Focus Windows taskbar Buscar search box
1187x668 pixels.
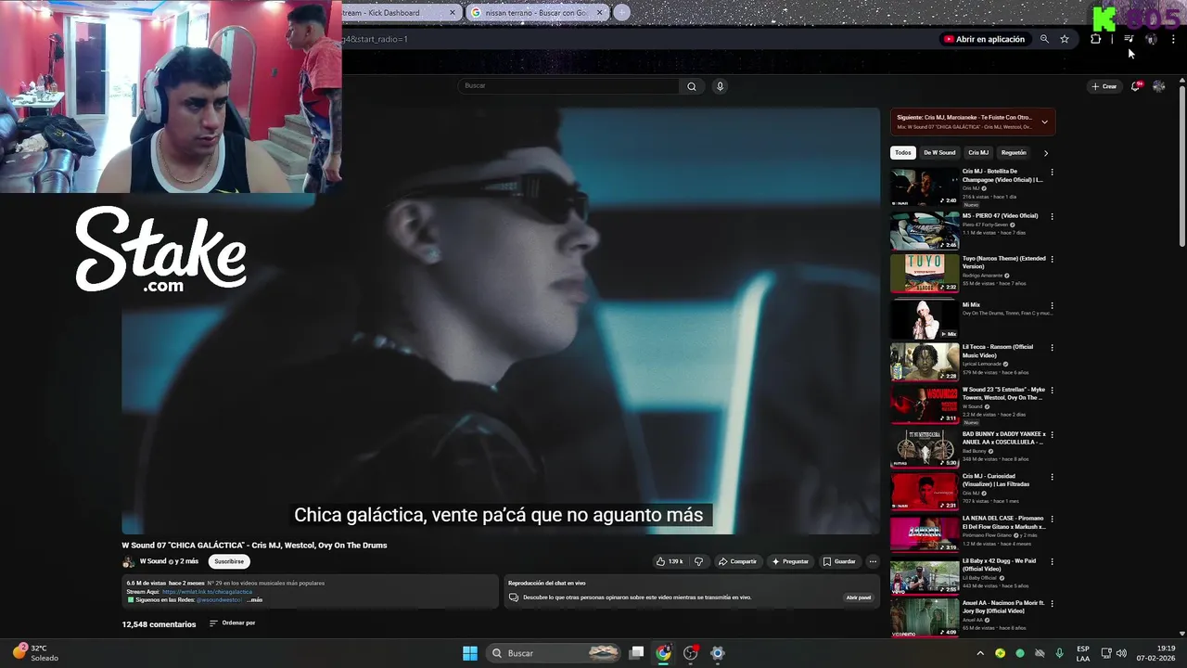[554, 653]
